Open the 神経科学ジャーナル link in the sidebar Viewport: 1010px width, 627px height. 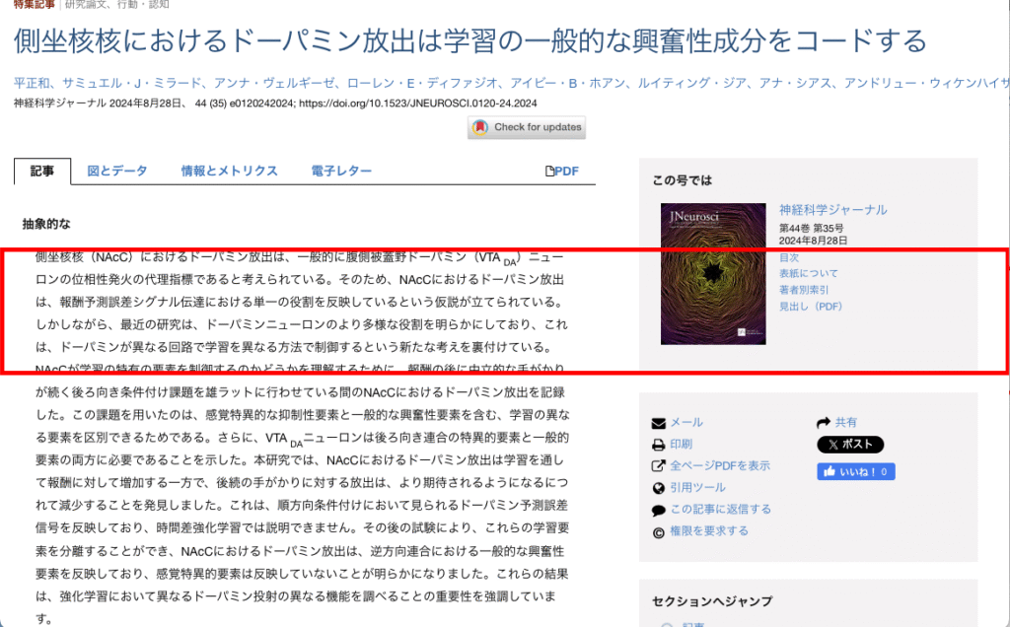pos(832,210)
